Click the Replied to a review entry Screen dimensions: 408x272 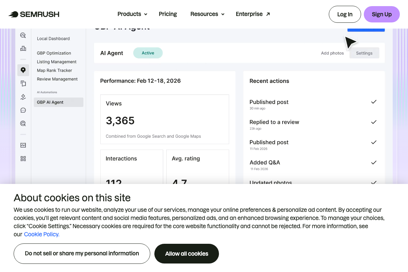274,122
